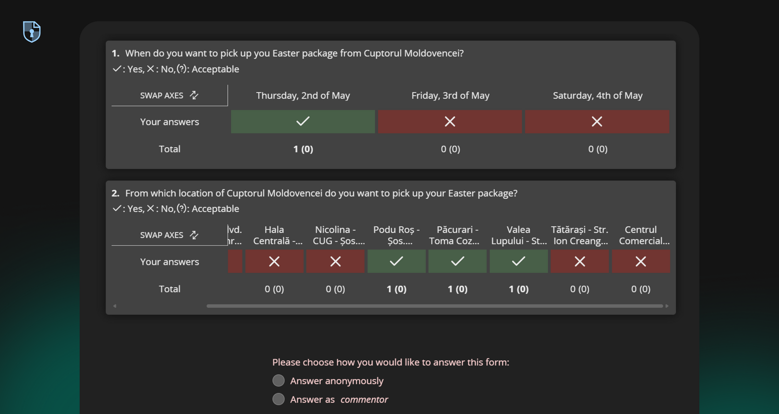Image resolution: width=779 pixels, height=414 pixels.
Task: Click checkmark answer for Thursday, 2nd of May
Action: (303, 122)
